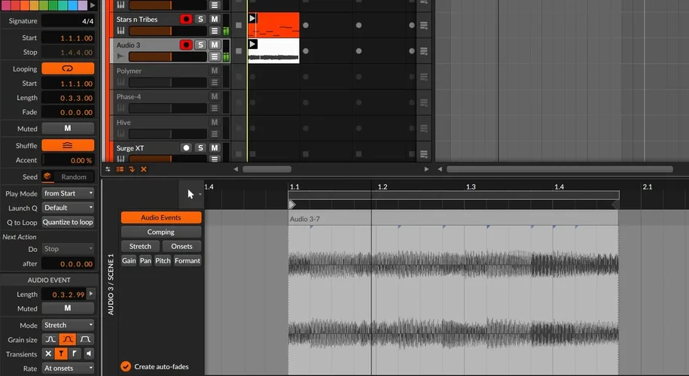Switch to the Onsets view
Image resolution: width=689 pixels, height=376 pixels.
181,247
